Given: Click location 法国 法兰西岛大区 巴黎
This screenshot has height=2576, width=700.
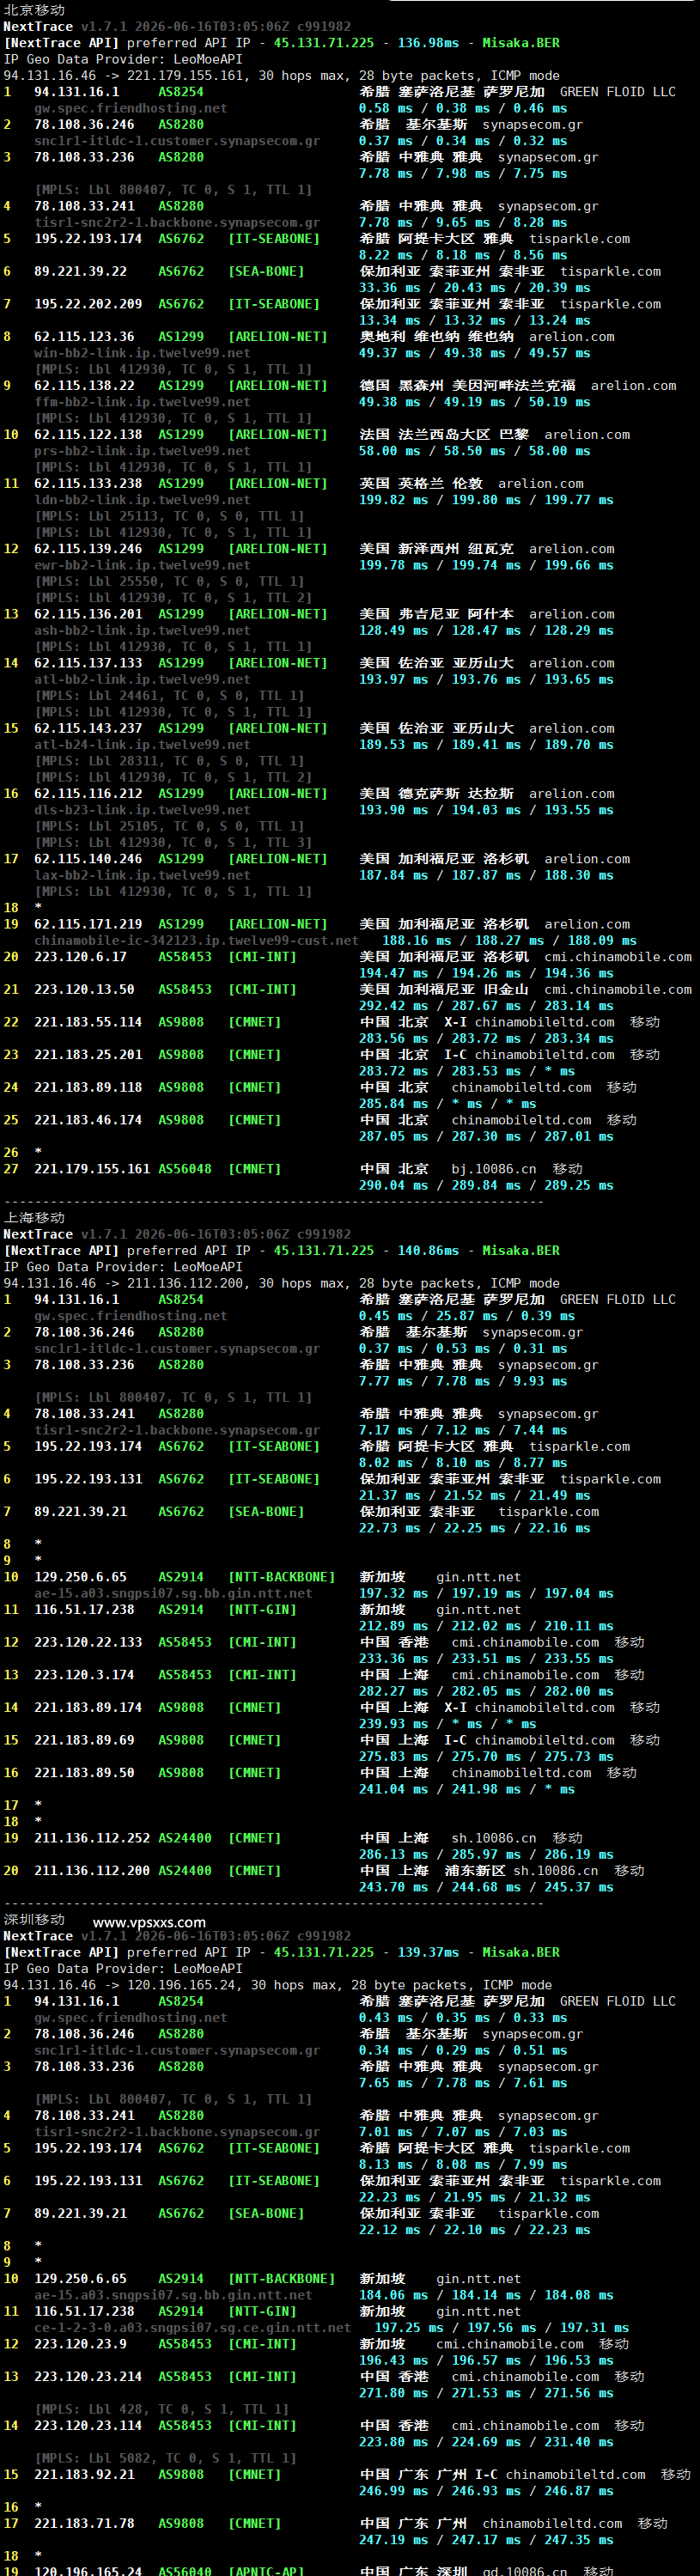Looking at the screenshot, I should (x=444, y=435).
